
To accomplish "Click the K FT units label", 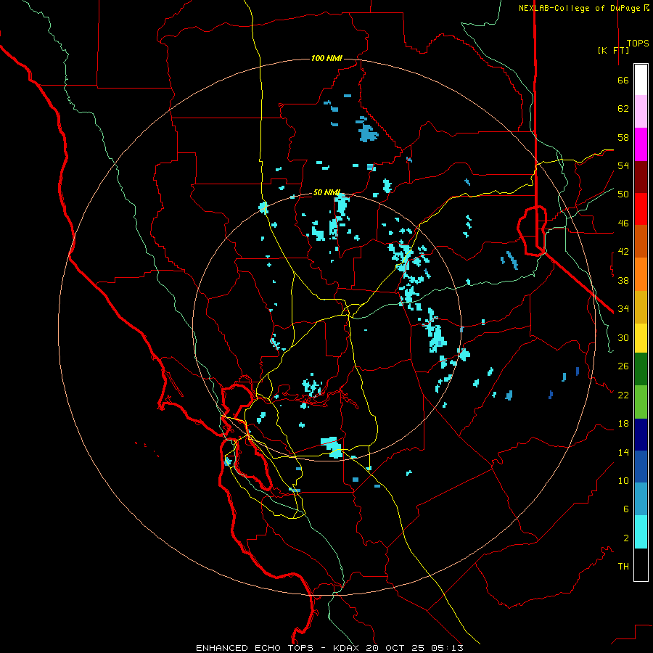I will coord(613,50).
